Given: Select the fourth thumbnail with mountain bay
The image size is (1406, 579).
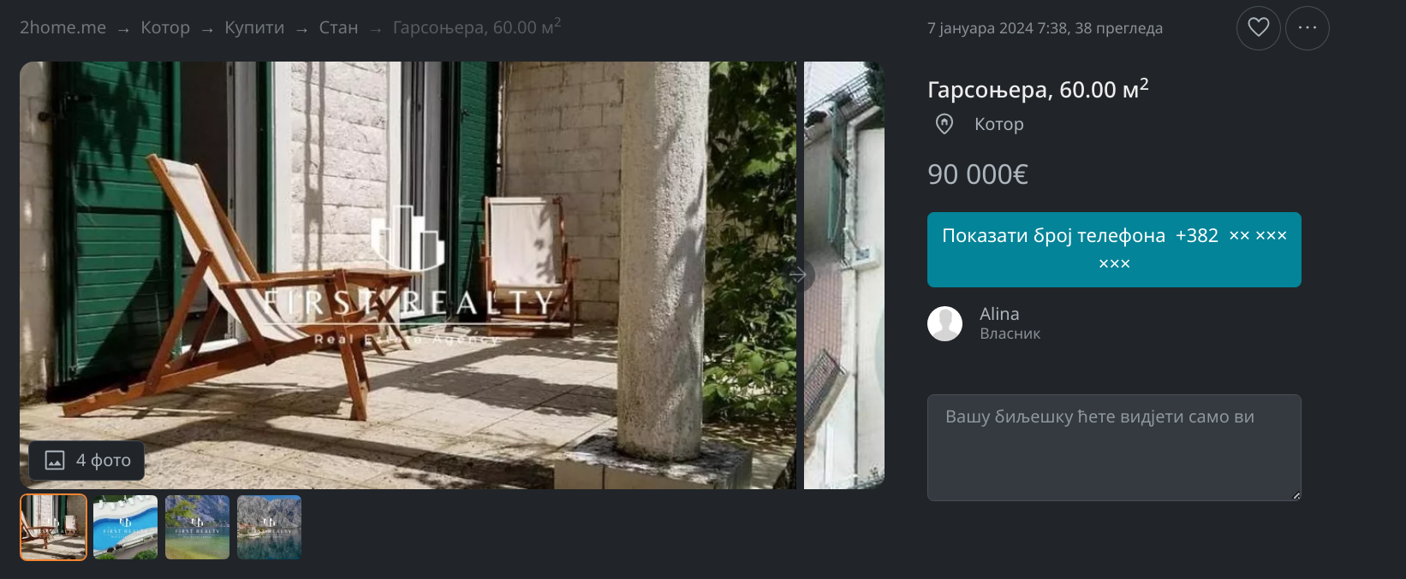Looking at the screenshot, I should [269, 527].
